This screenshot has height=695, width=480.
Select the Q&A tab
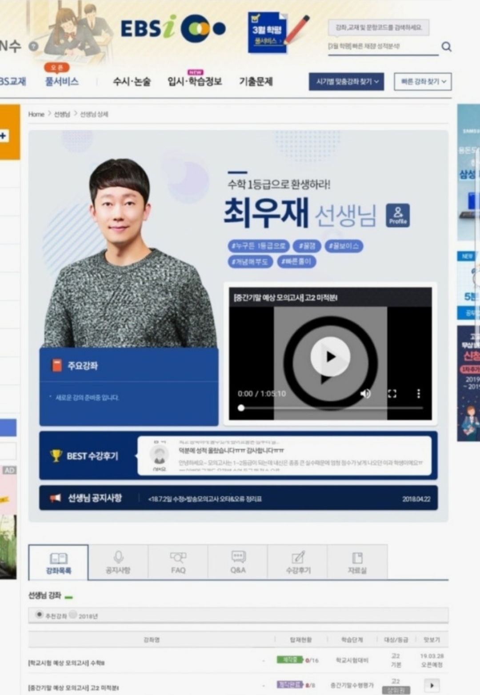click(238, 563)
